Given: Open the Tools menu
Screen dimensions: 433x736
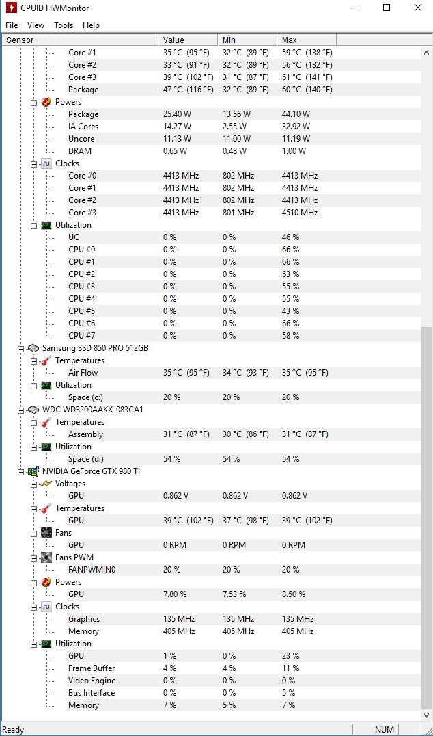Looking at the screenshot, I should coord(64,25).
